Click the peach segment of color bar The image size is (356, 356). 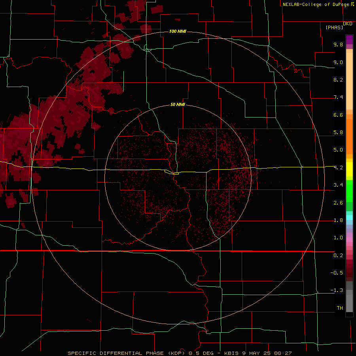point(349,81)
